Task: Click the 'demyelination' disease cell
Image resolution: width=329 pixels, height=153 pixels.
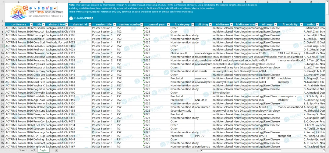Action: (x=222, y=93)
